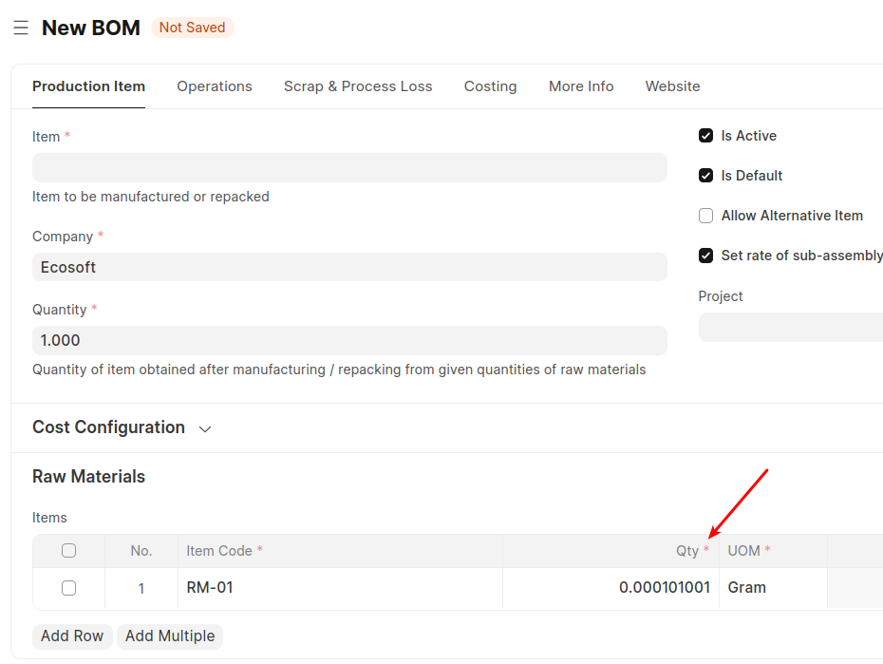Screen dimensions: 883x664
Task: Click the Item input field
Action: (348, 167)
